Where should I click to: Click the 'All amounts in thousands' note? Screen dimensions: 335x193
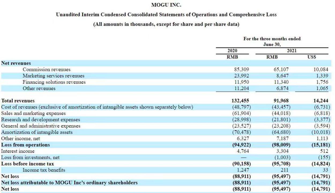click(166, 24)
